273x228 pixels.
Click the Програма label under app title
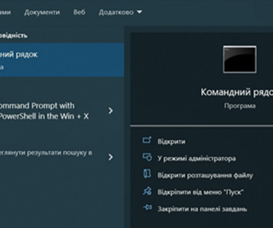tap(240, 106)
